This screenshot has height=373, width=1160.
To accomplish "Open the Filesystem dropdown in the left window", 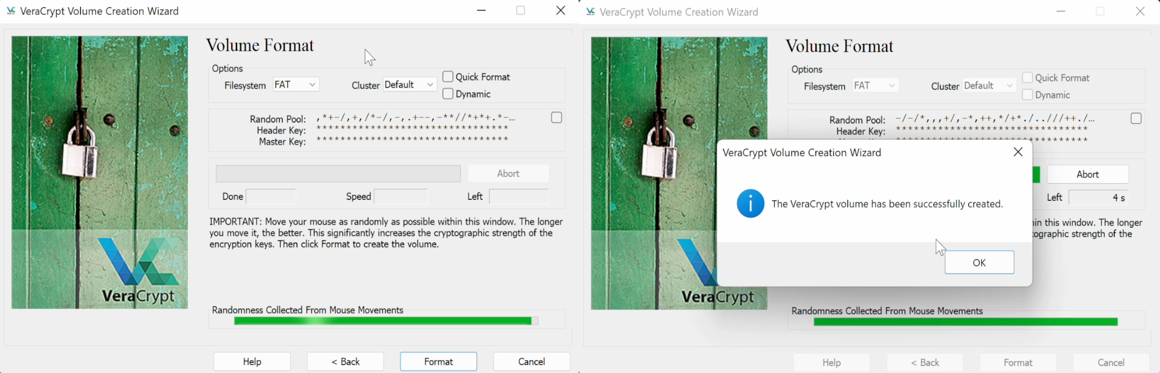I will [x=296, y=85].
